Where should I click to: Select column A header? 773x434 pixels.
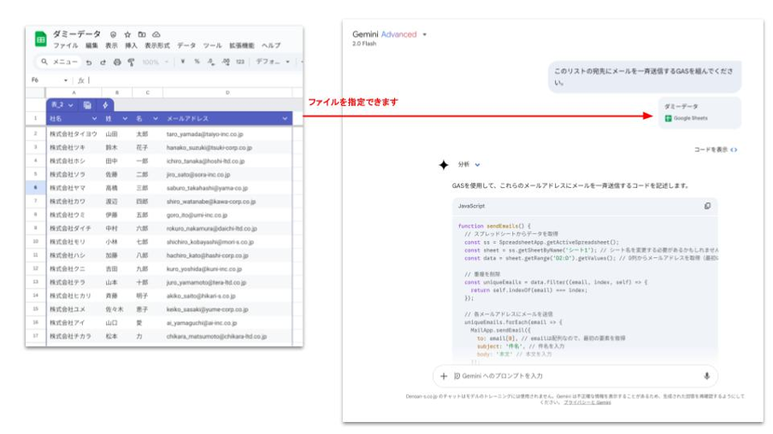[x=74, y=92]
